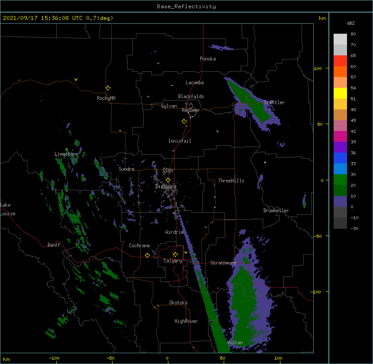373x364 pixels.
Task: Click the Blackfalds city label
Action: point(191,96)
